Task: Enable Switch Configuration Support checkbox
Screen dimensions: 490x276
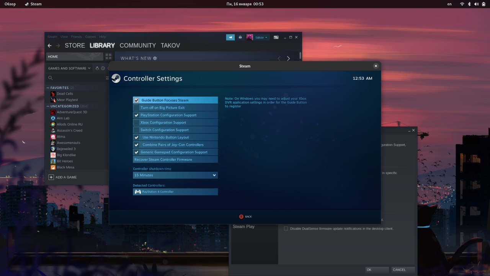Action: point(136,130)
